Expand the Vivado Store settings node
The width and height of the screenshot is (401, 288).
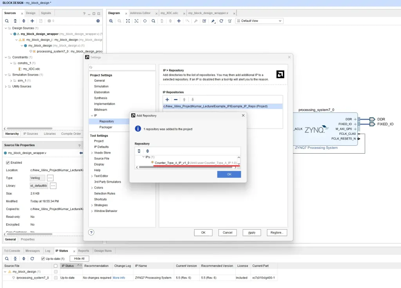[x=92, y=153]
